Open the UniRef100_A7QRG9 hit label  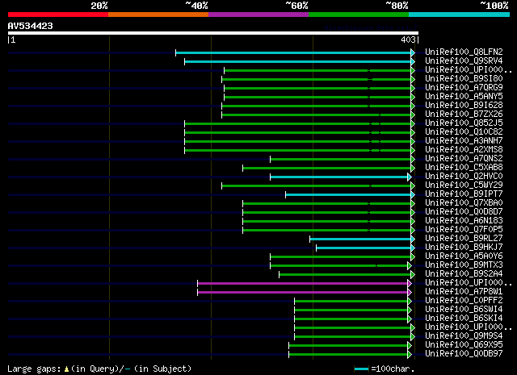pos(464,88)
